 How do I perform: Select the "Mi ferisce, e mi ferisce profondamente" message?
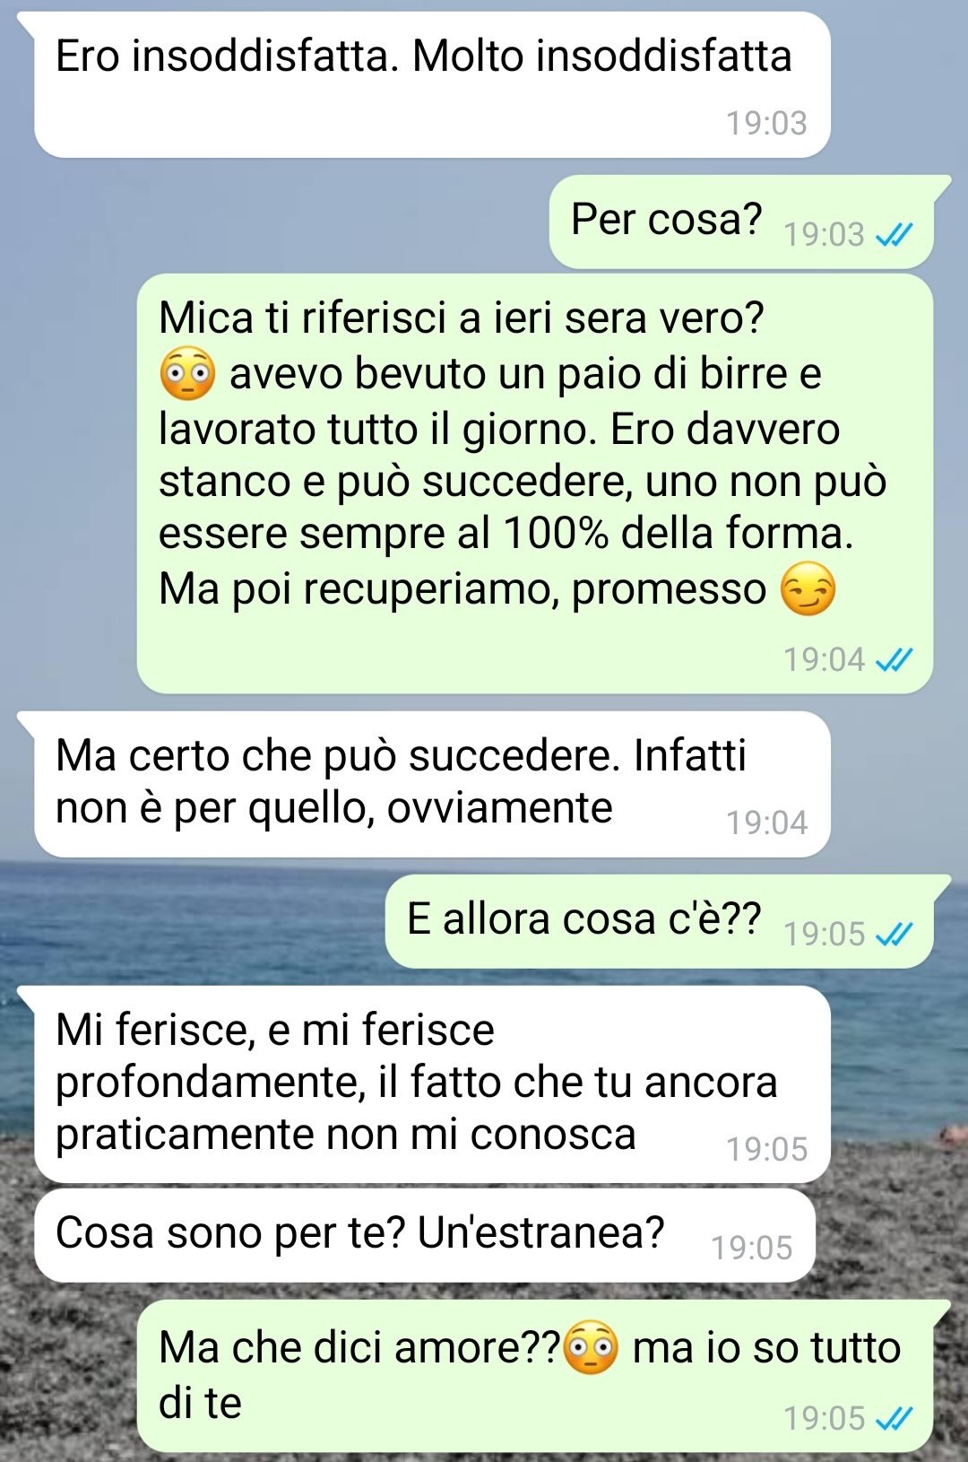coord(432,1084)
